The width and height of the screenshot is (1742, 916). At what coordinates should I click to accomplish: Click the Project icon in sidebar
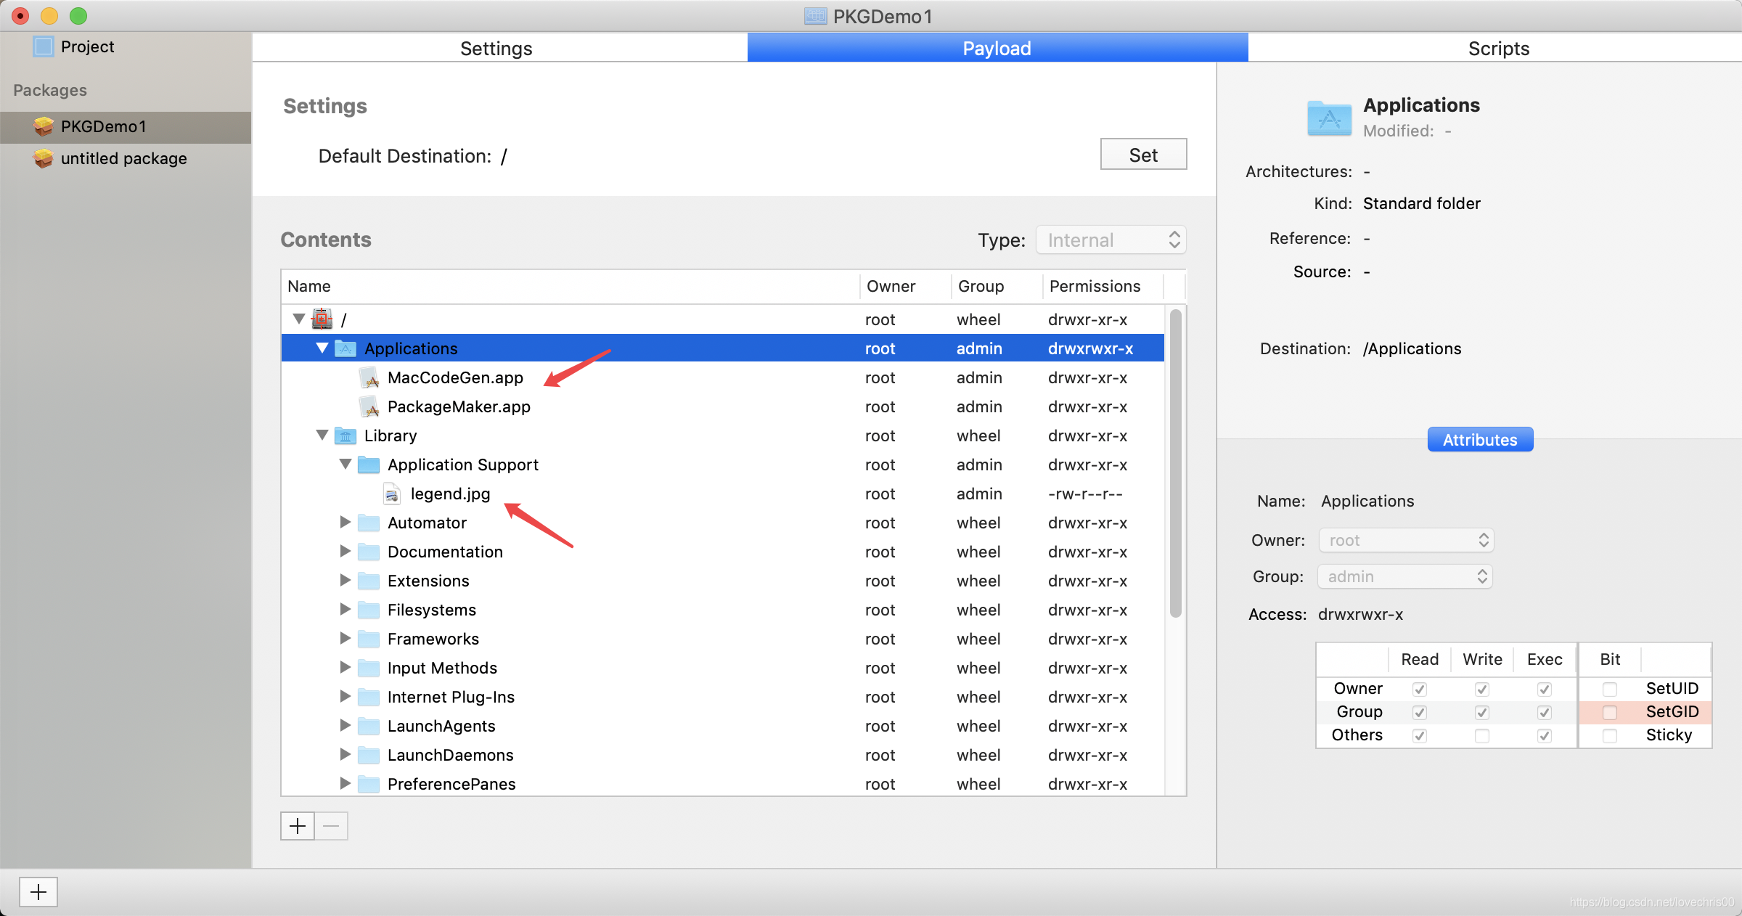click(x=44, y=46)
